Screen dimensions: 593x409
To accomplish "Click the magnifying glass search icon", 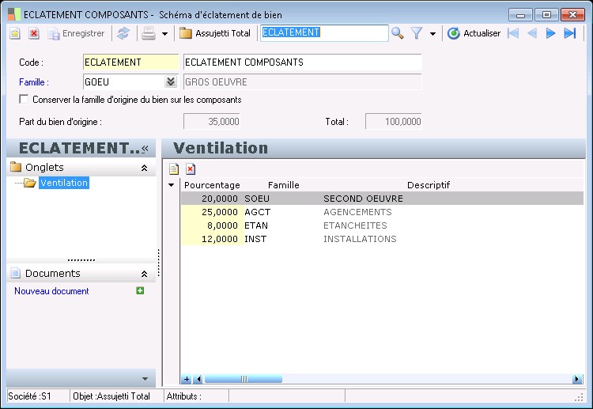I will (397, 33).
